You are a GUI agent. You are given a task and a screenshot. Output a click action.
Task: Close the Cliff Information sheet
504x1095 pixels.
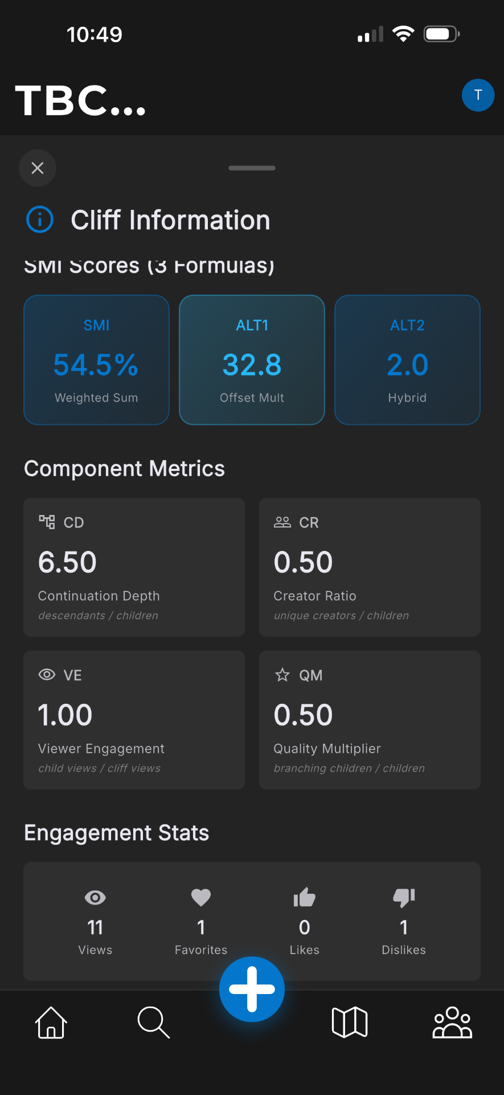click(x=38, y=168)
